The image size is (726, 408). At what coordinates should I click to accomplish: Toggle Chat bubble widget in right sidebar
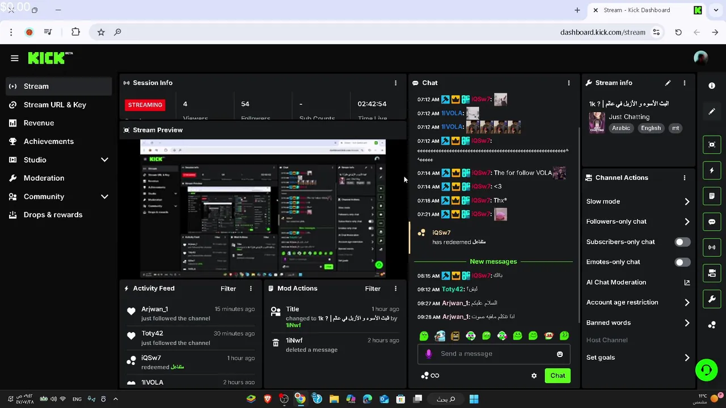coord(712,222)
